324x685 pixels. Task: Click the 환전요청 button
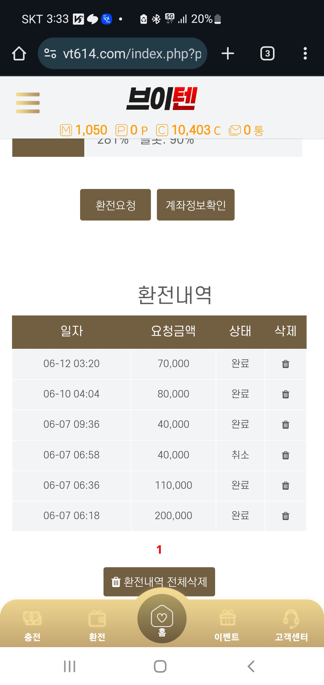point(115,205)
